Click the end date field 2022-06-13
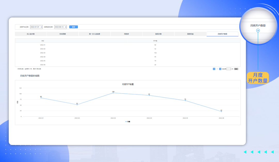Screen dimensions: 279x162 [x=59, y=27]
